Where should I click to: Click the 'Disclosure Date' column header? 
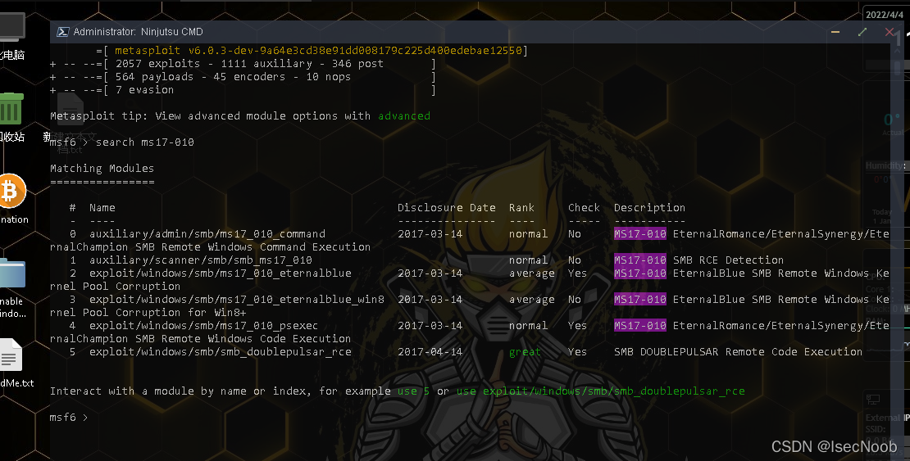[446, 208]
